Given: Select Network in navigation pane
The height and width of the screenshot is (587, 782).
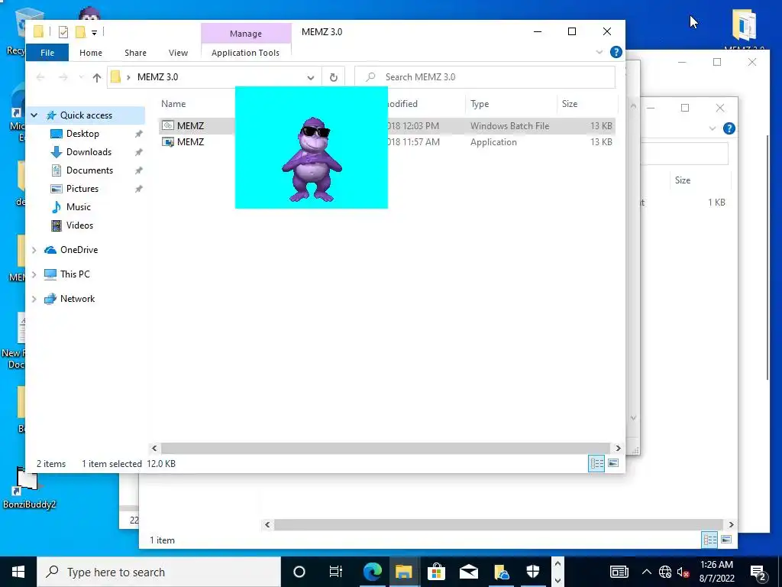Looking at the screenshot, I should coord(77,299).
